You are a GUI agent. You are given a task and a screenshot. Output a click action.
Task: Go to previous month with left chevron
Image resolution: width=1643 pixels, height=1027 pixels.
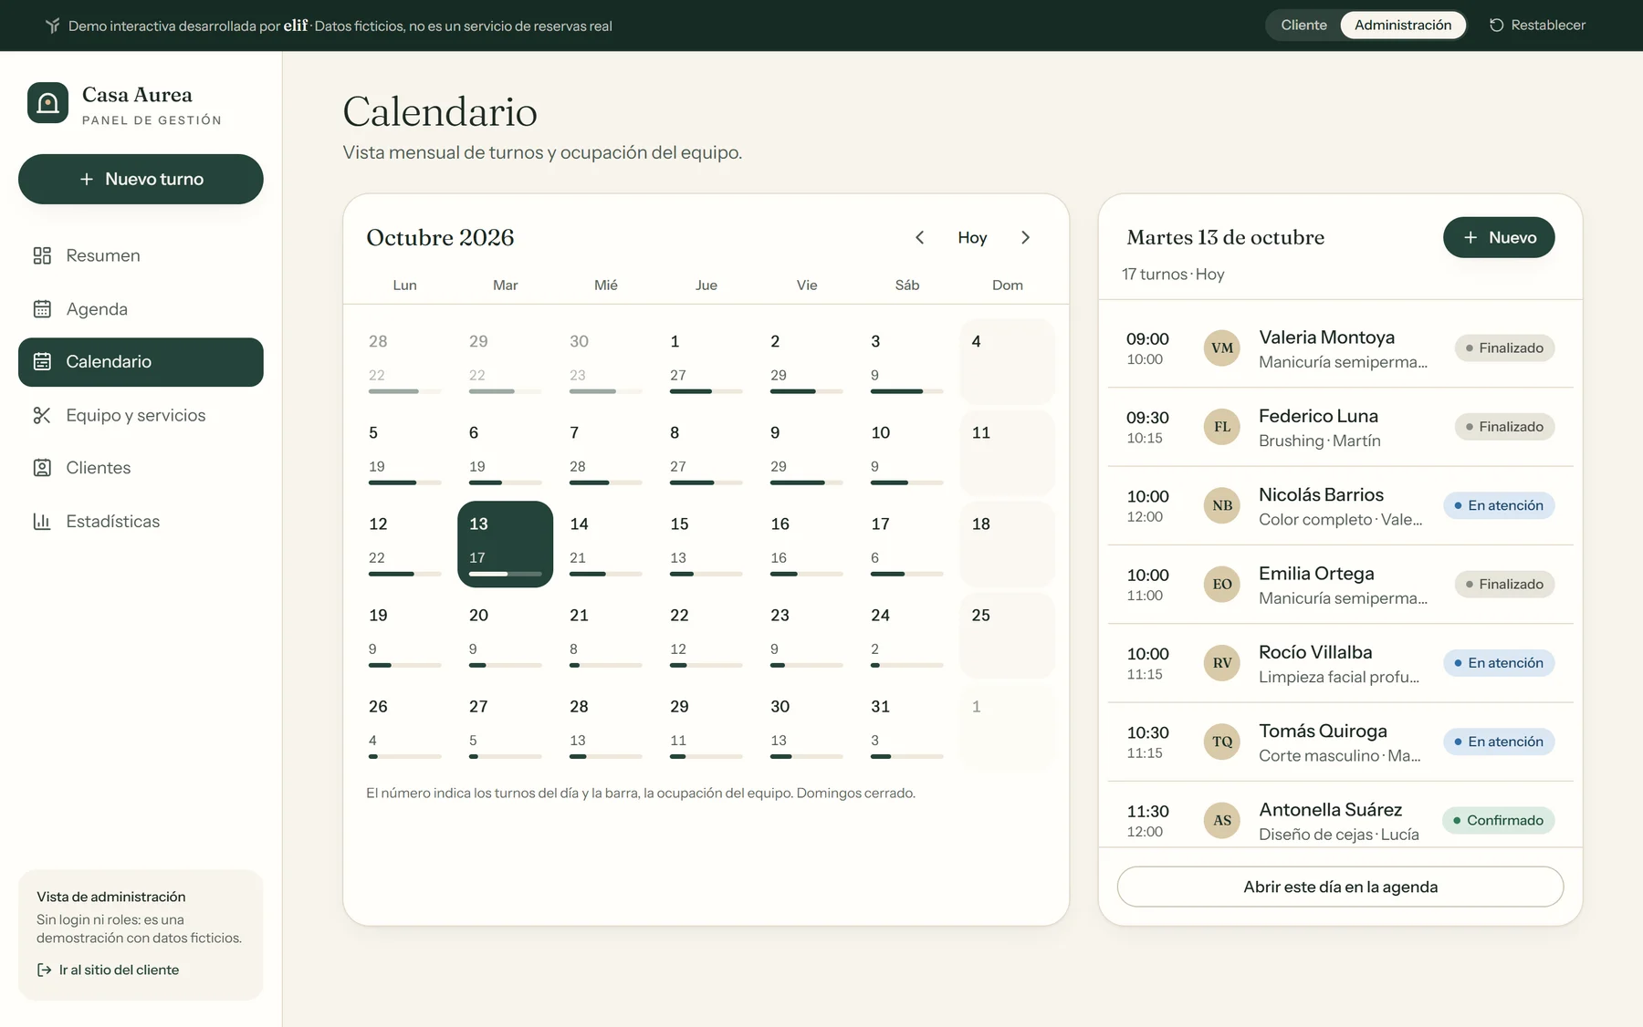[x=919, y=237]
